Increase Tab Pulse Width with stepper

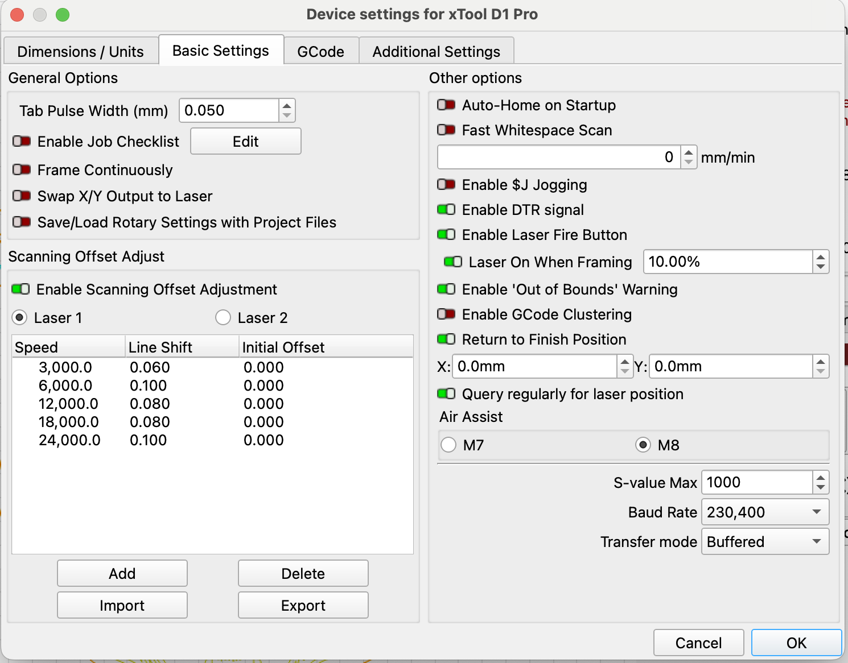coord(287,105)
